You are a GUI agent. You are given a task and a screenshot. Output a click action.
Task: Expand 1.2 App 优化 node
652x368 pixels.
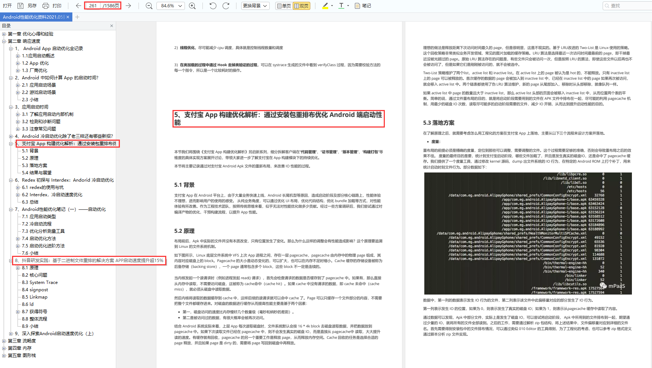18,63
